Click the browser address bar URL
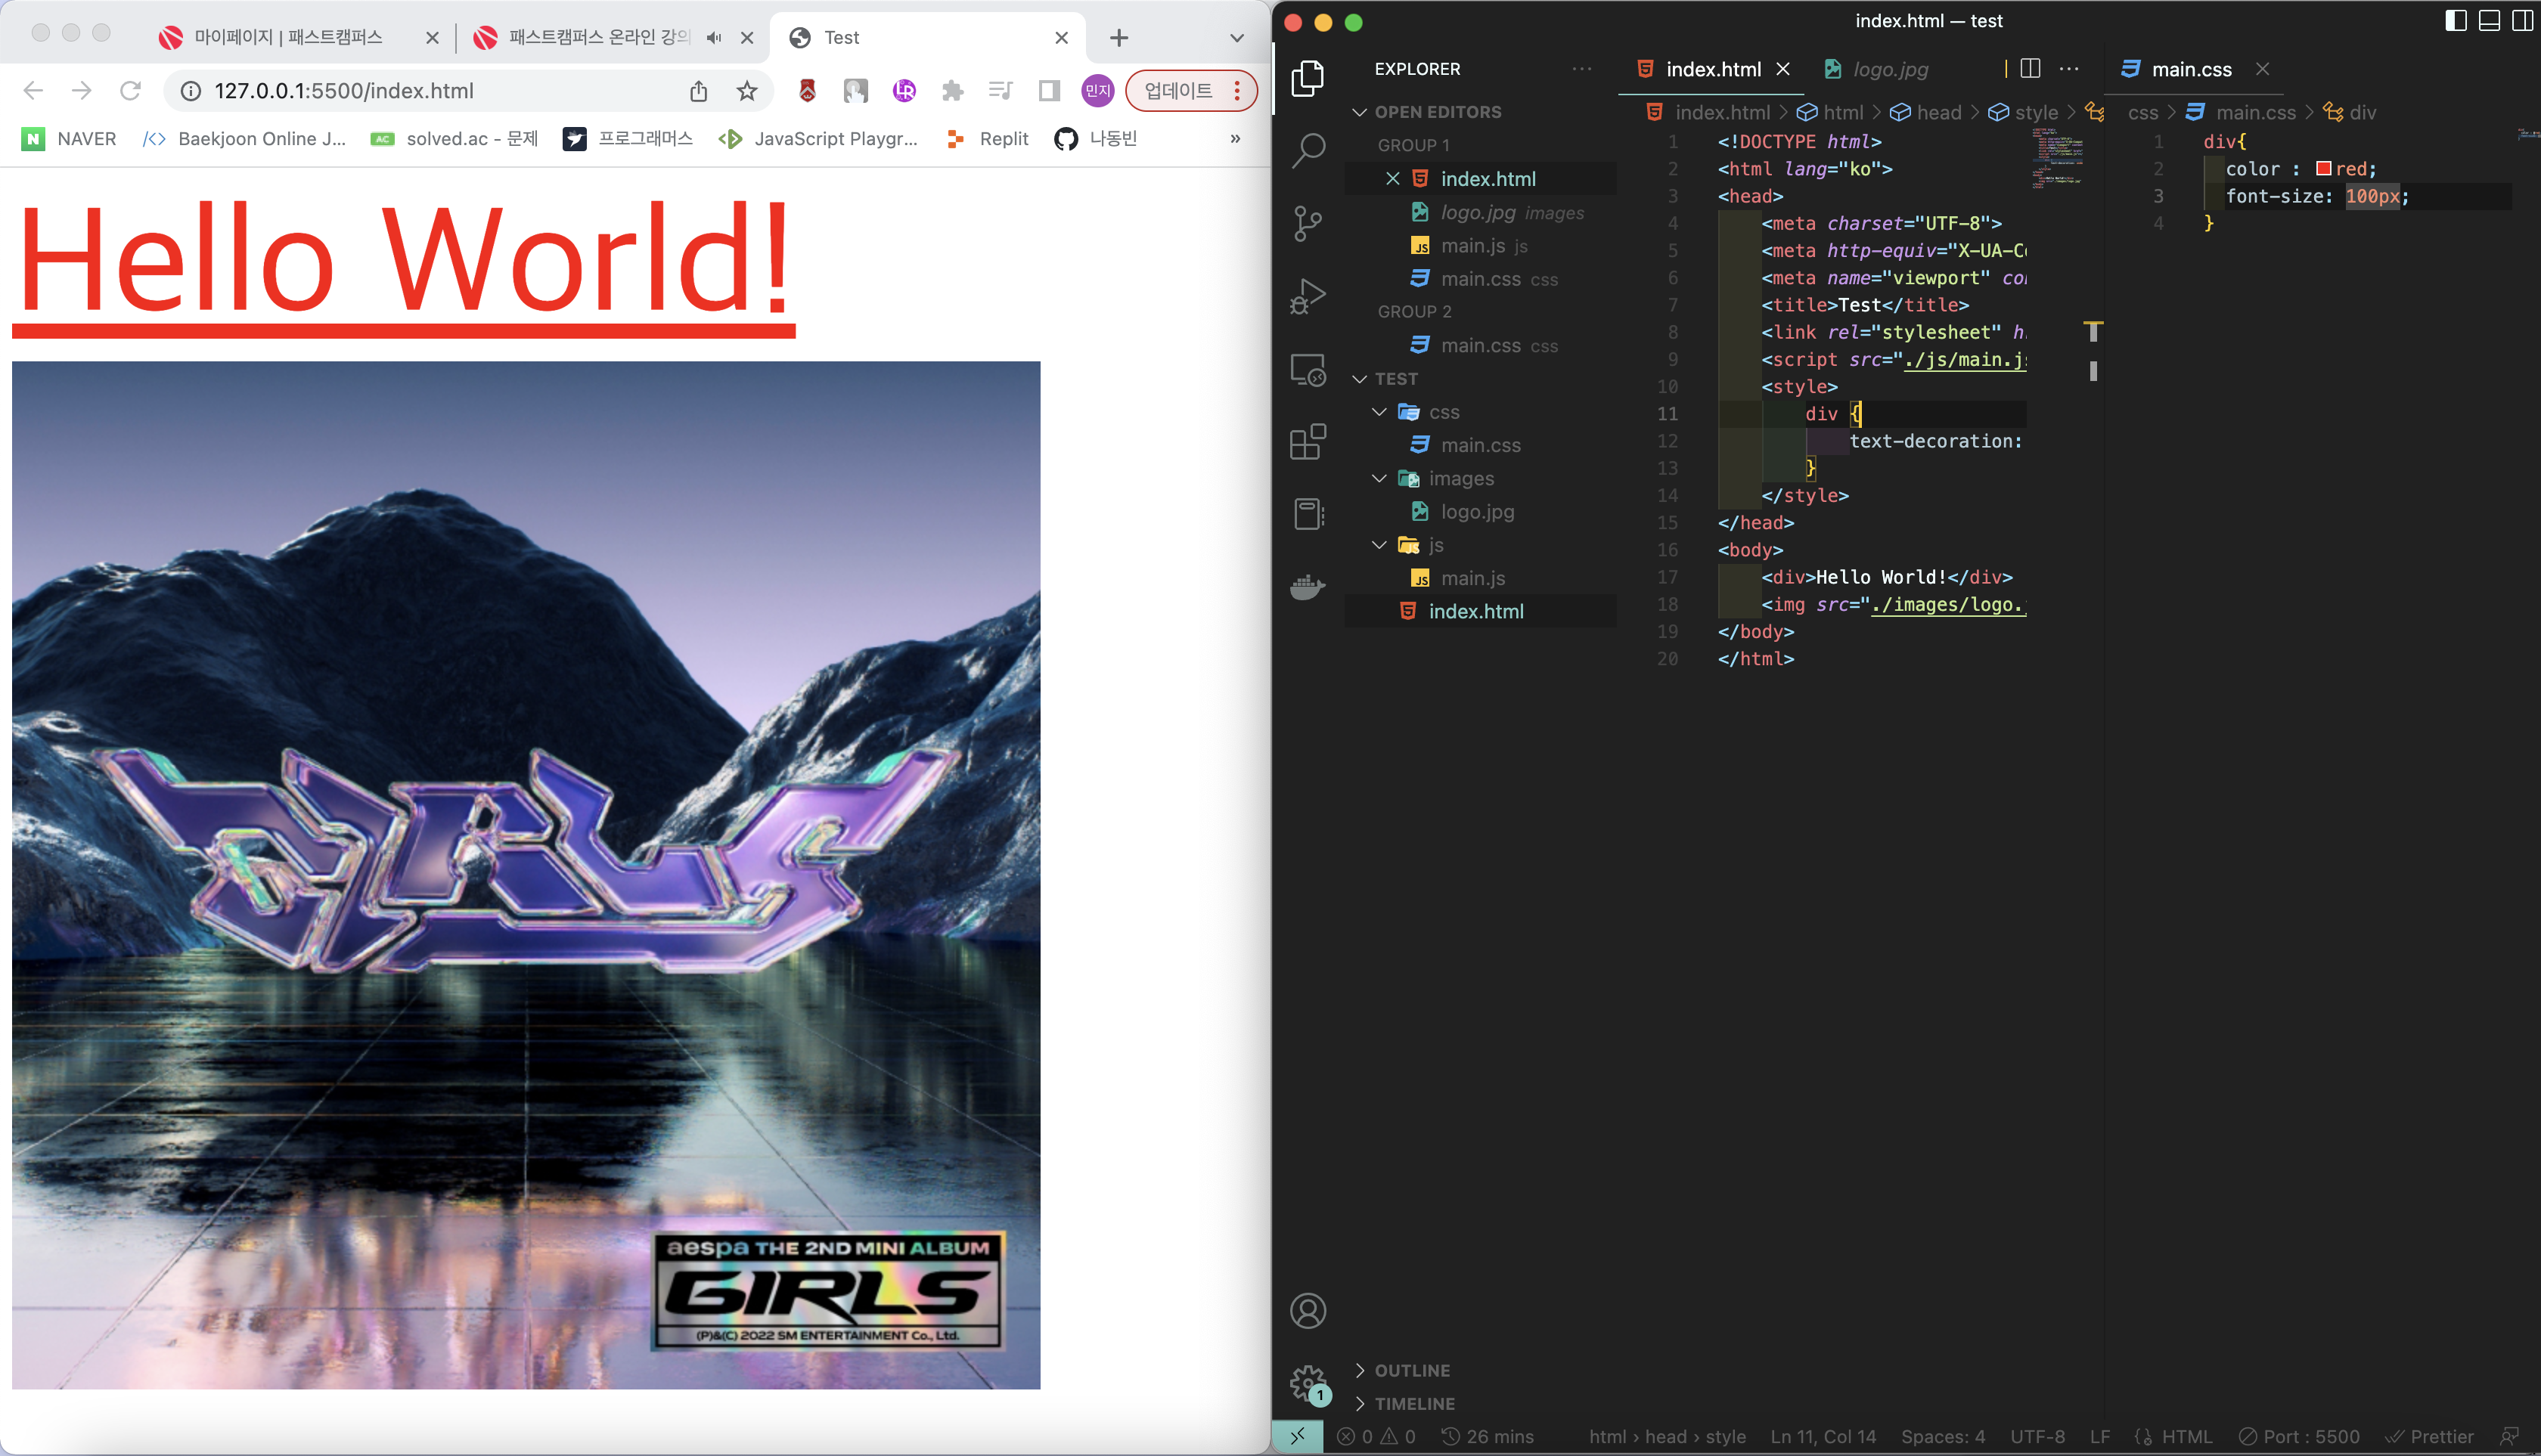 [344, 91]
